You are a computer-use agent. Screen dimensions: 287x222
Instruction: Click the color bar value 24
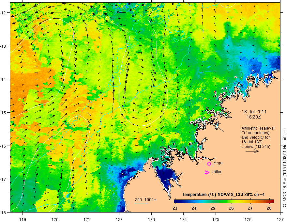click(194, 208)
